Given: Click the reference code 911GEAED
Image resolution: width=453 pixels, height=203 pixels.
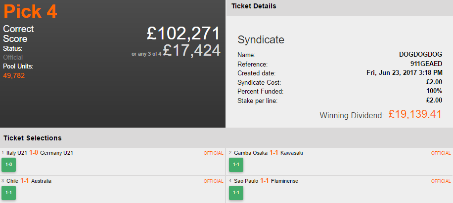Looking at the screenshot, I should [426, 64].
